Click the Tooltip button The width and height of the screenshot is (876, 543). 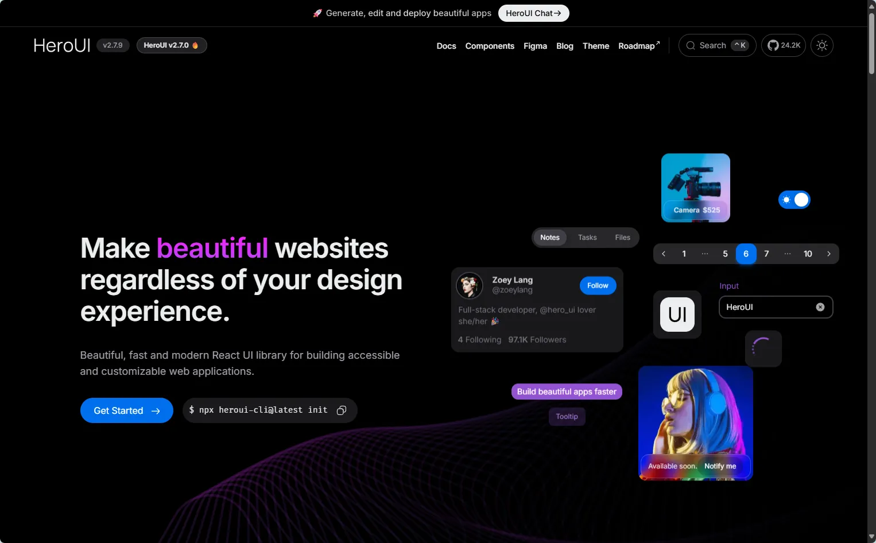coord(567,417)
